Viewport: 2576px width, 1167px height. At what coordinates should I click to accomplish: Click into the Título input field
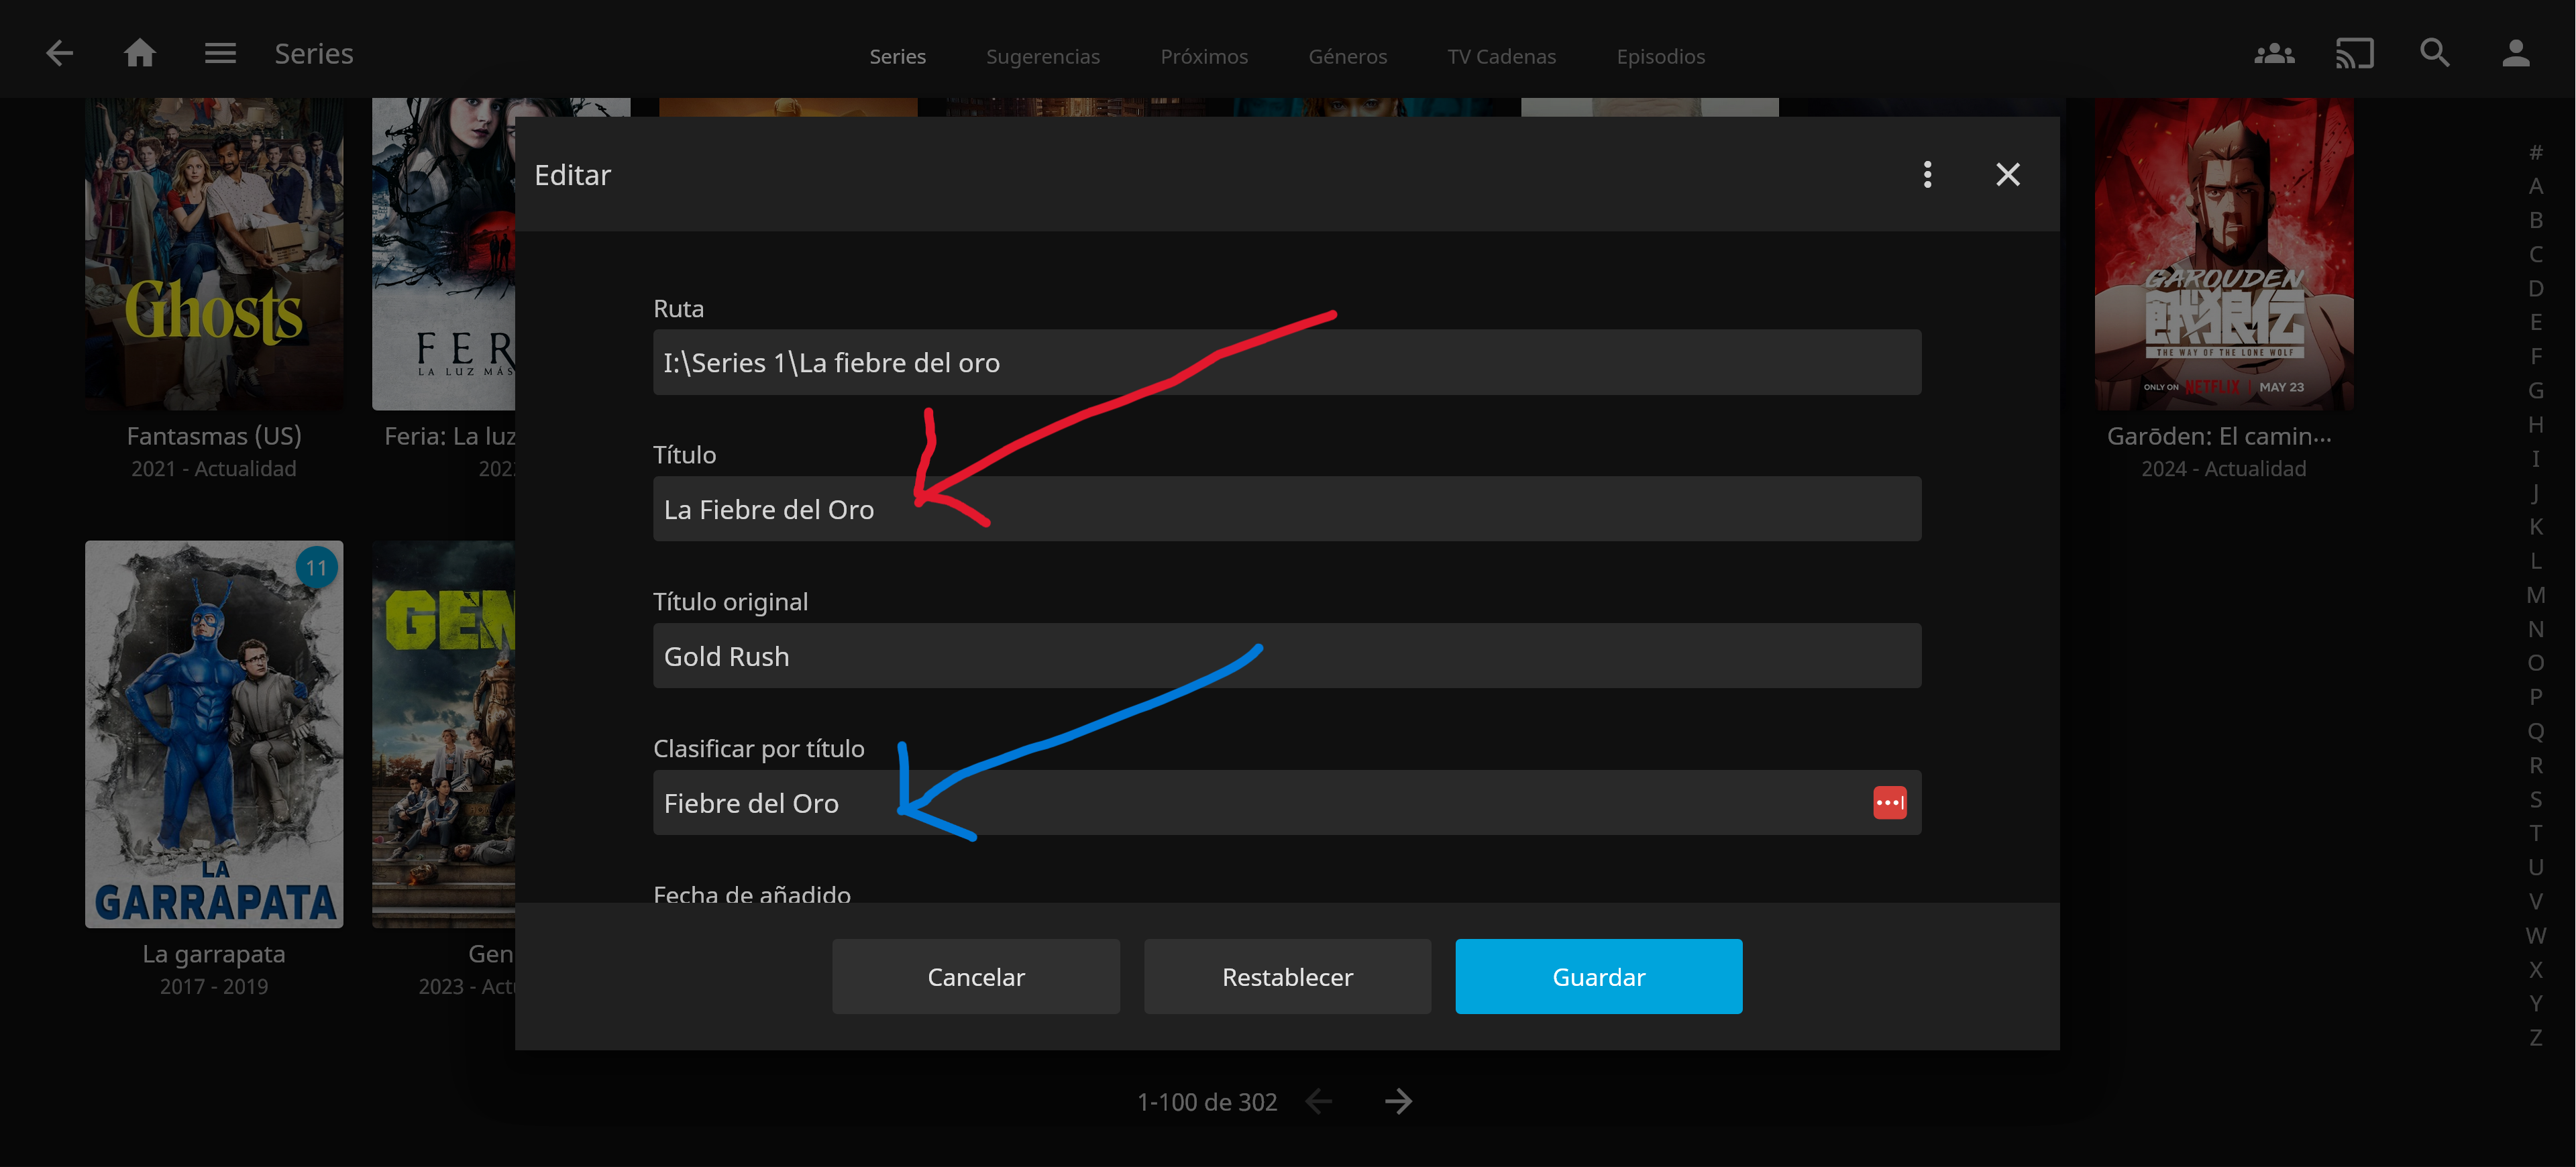point(1286,509)
